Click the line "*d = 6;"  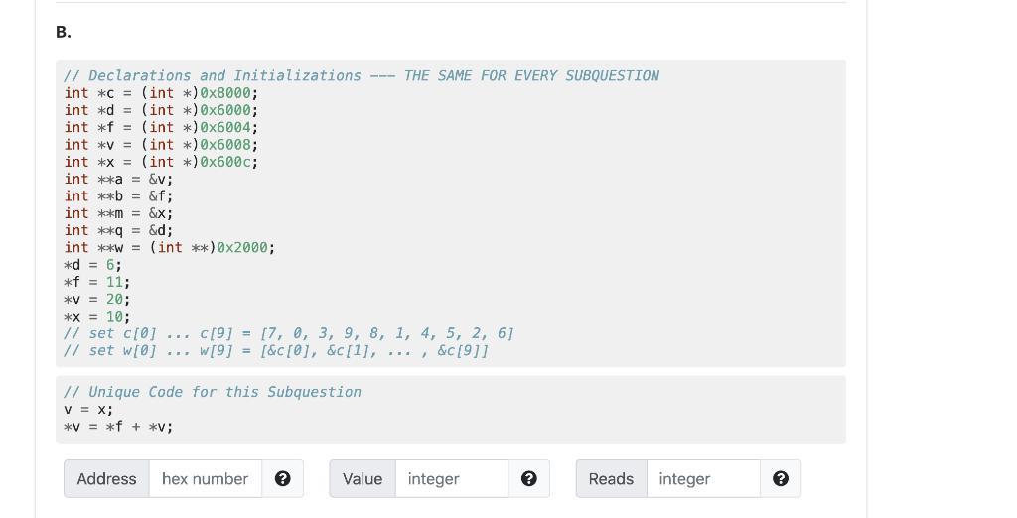(x=92, y=265)
